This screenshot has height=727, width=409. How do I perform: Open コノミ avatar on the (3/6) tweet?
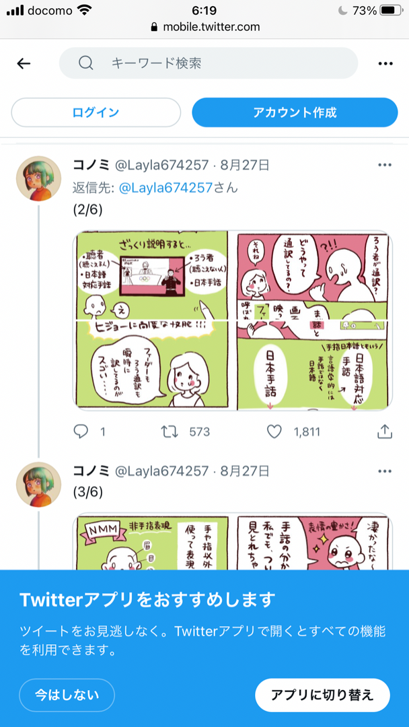(x=38, y=485)
